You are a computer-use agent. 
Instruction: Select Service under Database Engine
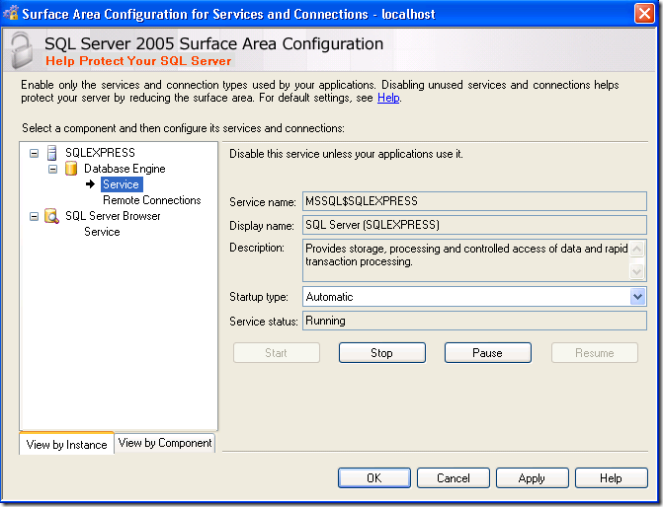point(122,184)
